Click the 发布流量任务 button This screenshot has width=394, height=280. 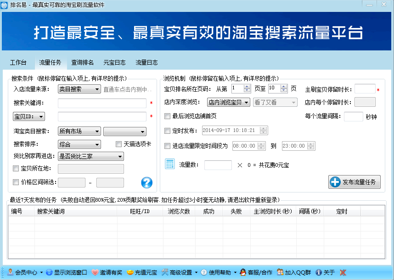pyautogui.click(x=354, y=182)
